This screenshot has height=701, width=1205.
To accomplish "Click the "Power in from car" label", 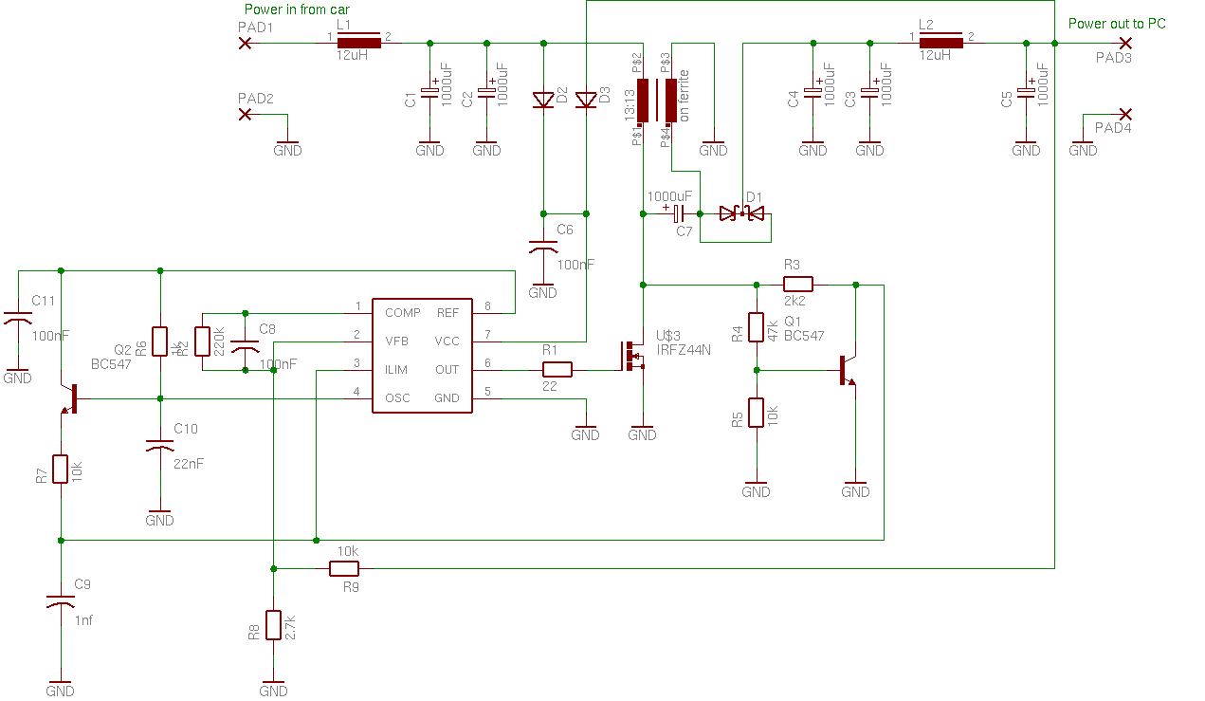I will click(x=297, y=9).
